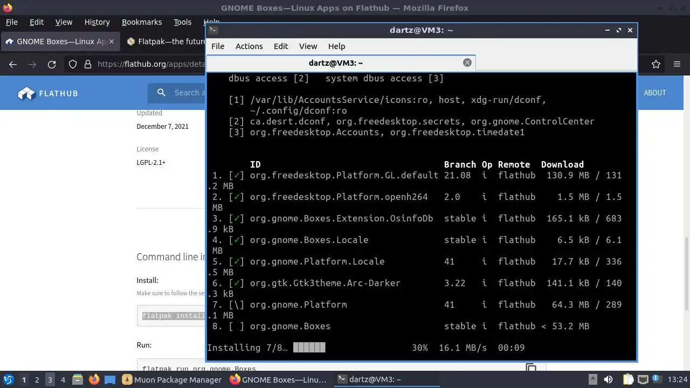Close the dartz@VM3 terminal tab
This screenshot has width=690, height=388.
[467, 63]
